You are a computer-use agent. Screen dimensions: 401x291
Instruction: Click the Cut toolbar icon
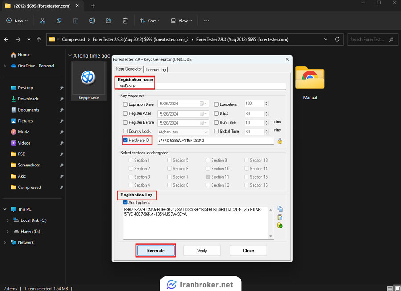pyautogui.click(x=42, y=21)
